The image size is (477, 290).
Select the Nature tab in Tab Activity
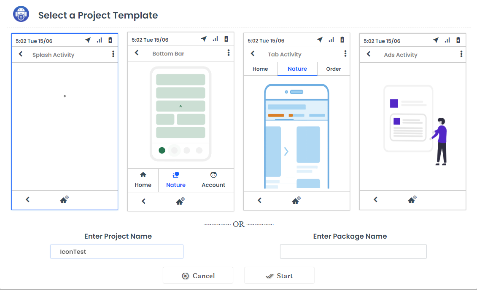[x=297, y=69]
